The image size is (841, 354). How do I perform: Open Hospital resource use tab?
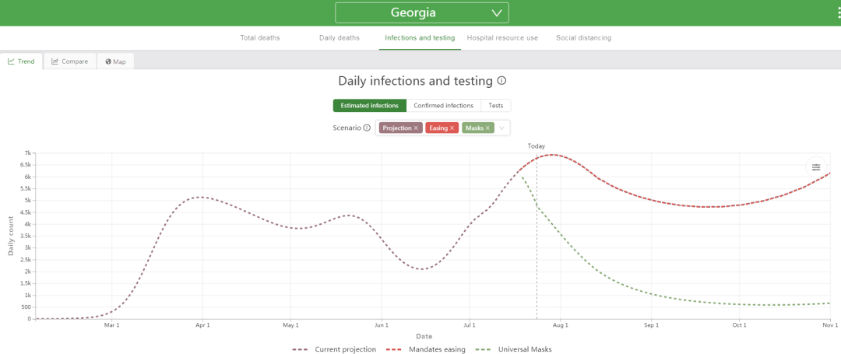(502, 38)
